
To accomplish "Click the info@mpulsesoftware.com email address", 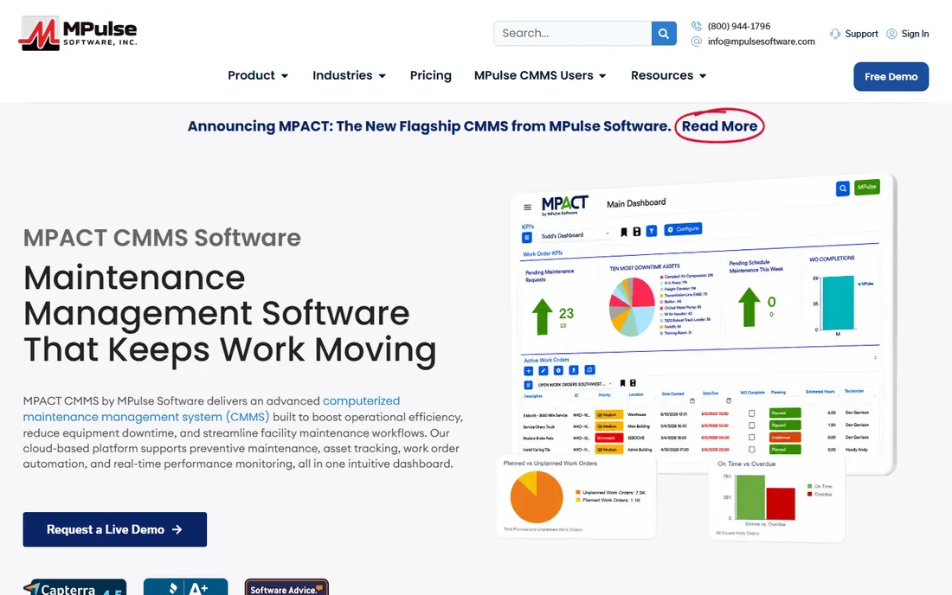I will click(x=761, y=42).
